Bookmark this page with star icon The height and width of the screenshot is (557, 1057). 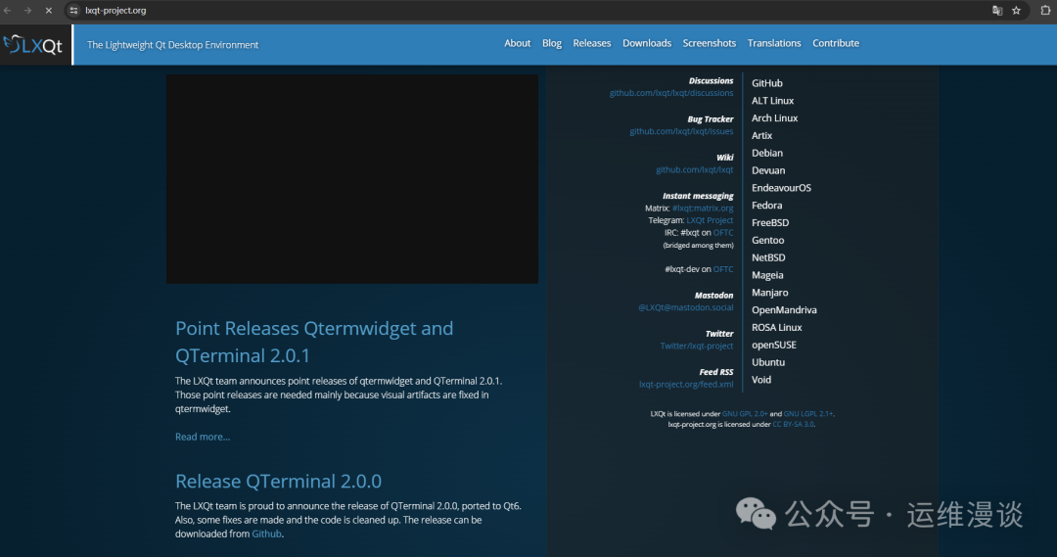[1016, 10]
